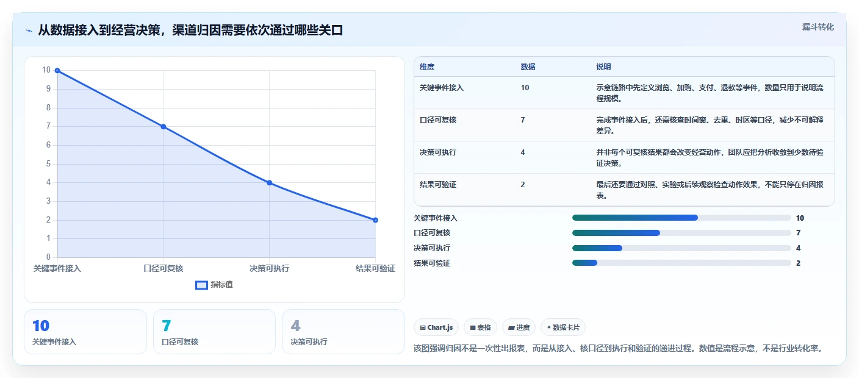The width and height of the screenshot is (859, 378).
Task: Click the 口径可复核 progress bar
Action: tap(681, 233)
